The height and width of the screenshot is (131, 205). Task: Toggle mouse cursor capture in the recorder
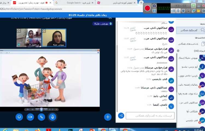[x=188, y=11]
